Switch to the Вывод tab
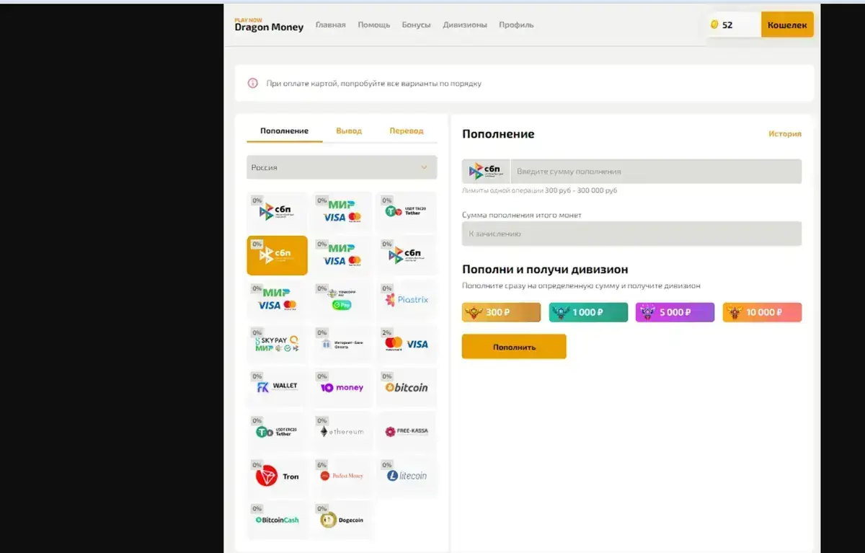The width and height of the screenshot is (865, 553). pos(349,131)
